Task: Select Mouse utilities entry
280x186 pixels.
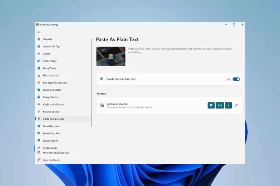Action: coord(63,112)
